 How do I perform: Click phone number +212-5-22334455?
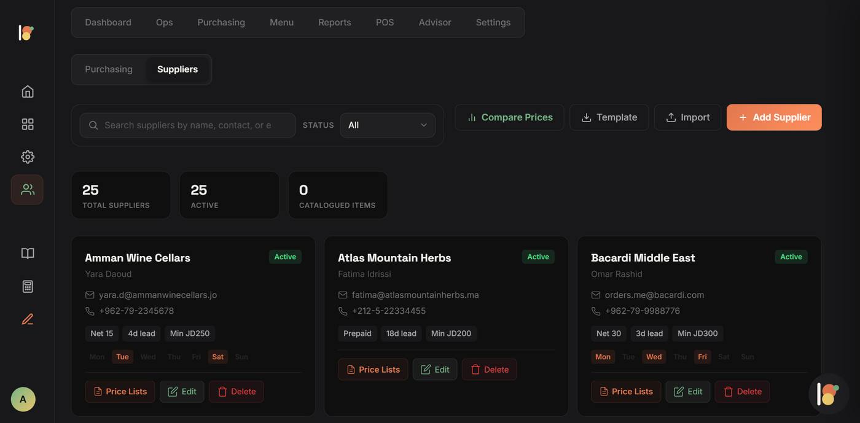389,311
